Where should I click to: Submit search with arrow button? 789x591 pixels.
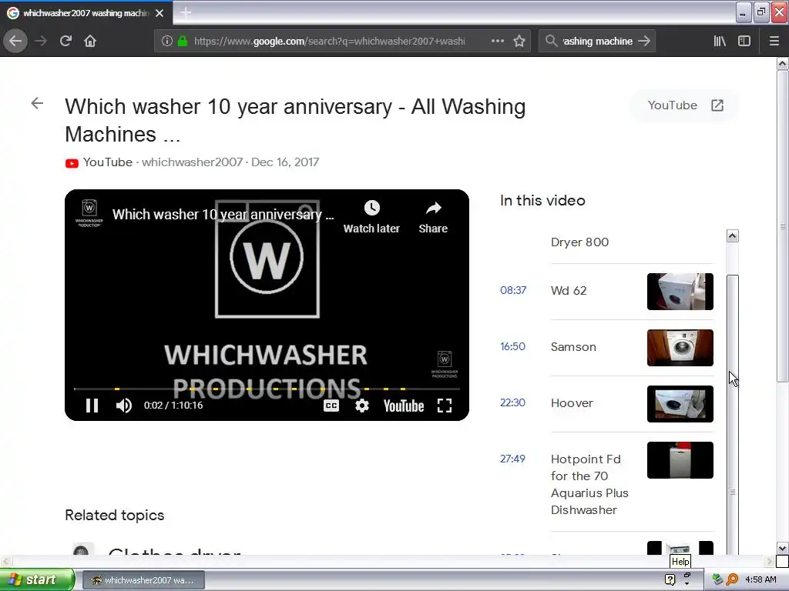point(644,42)
